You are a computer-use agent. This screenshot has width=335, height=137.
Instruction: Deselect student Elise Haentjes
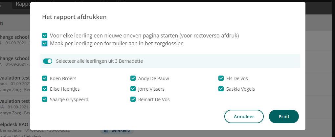coord(45,89)
